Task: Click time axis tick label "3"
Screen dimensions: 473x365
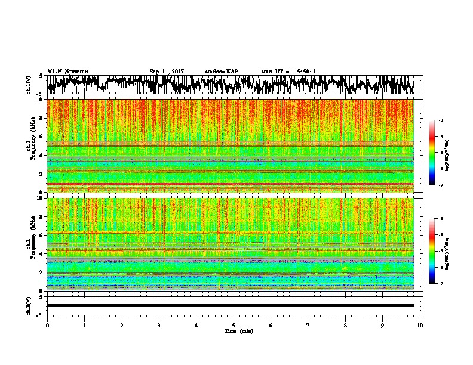Action: tap(159, 326)
